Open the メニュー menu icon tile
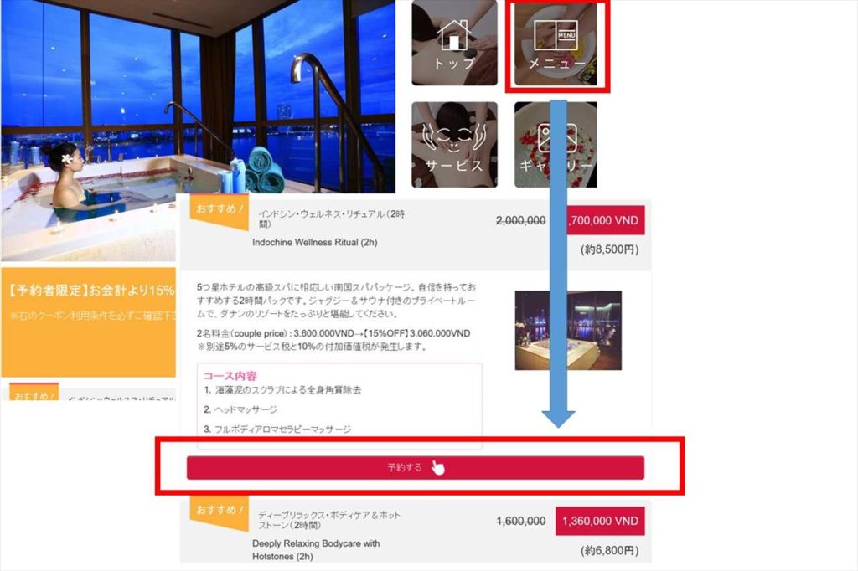The image size is (858, 571). tap(556, 44)
